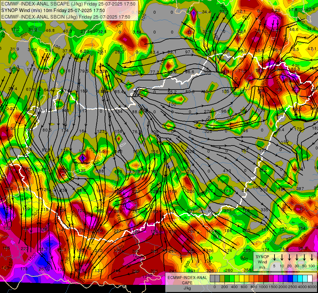Viewport: 318px width, 293px height.
Task: Click the 413 value on the map
Action: pos(227,171)
